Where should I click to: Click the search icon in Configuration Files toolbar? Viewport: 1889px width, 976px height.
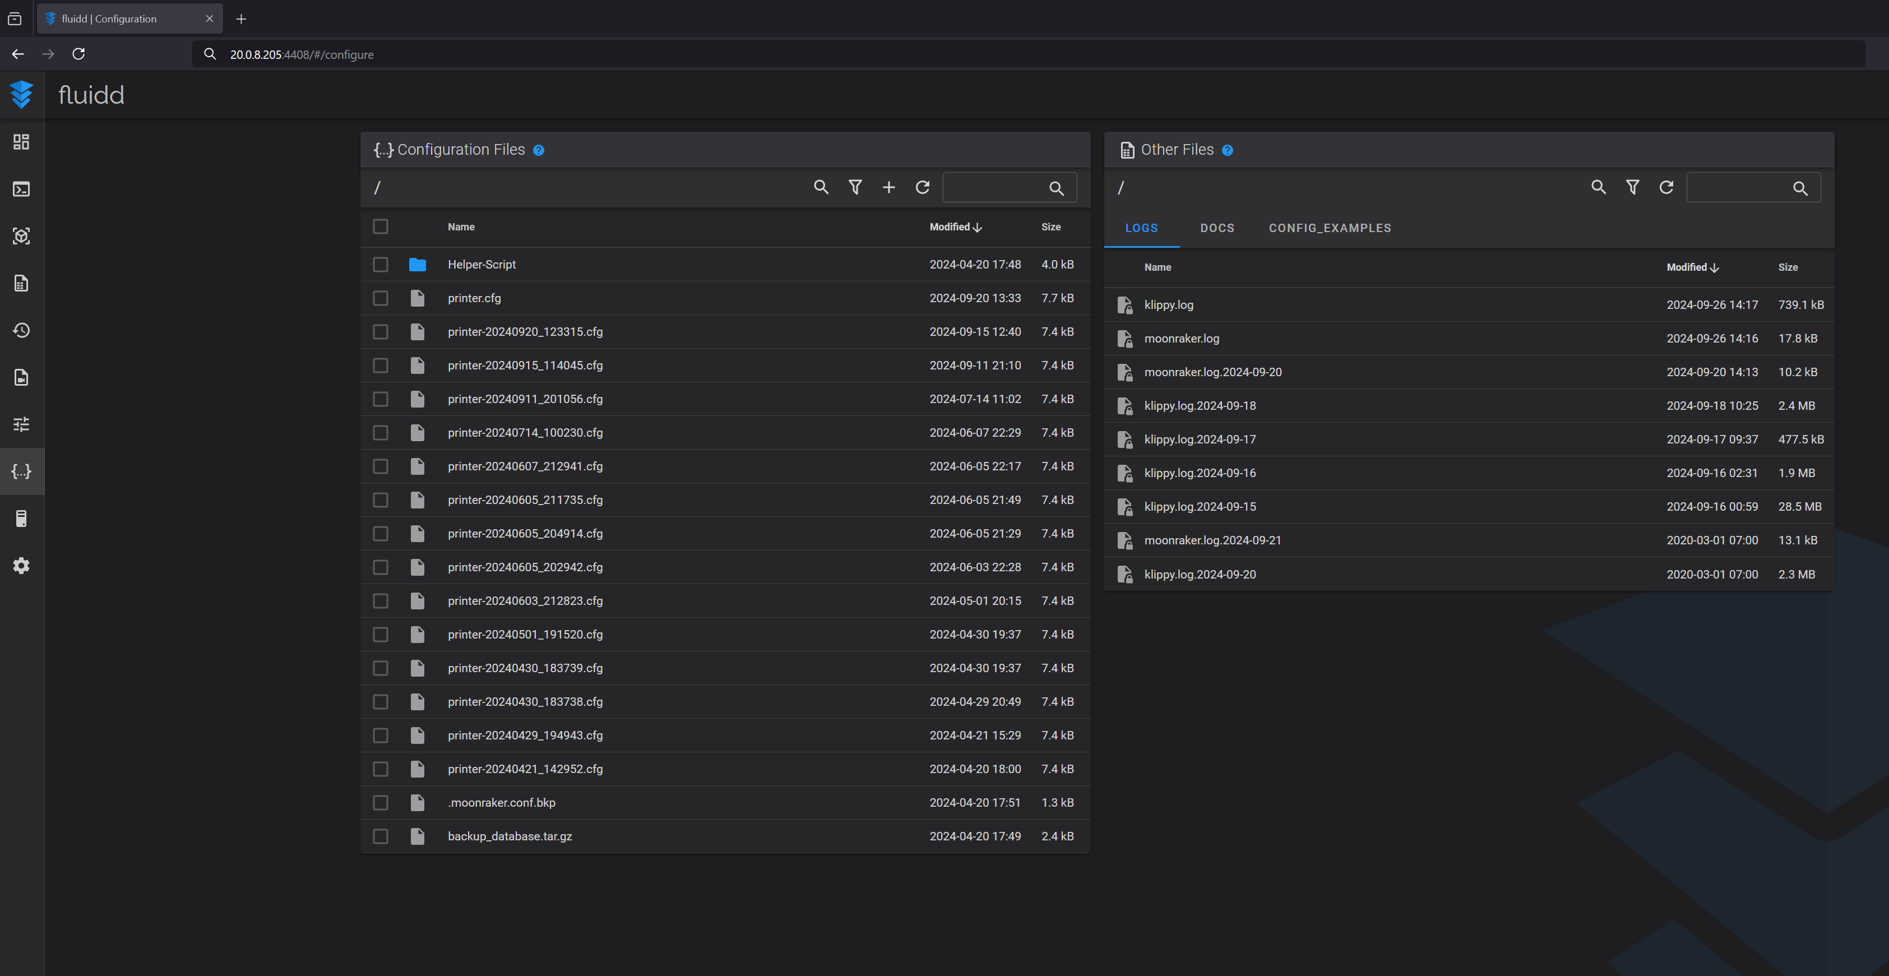point(821,187)
